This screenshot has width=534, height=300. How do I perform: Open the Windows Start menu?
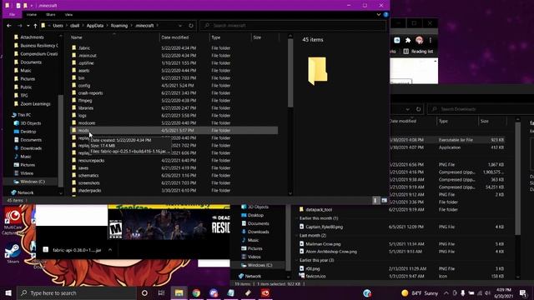[x=8, y=292]
